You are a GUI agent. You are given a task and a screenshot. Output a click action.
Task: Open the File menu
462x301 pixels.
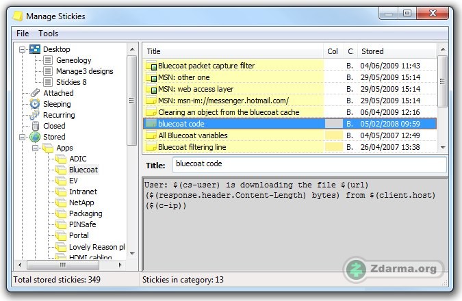point(23,34)
